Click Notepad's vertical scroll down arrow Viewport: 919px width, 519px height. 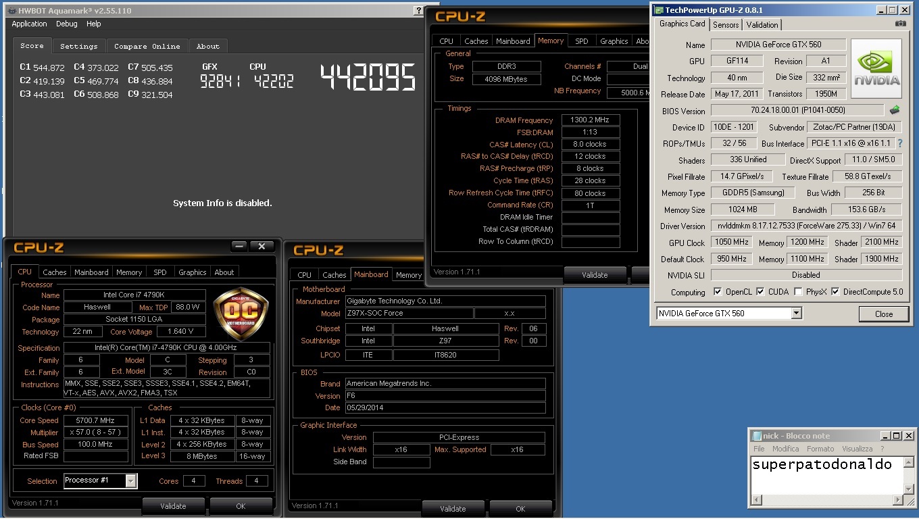[908, 489]
